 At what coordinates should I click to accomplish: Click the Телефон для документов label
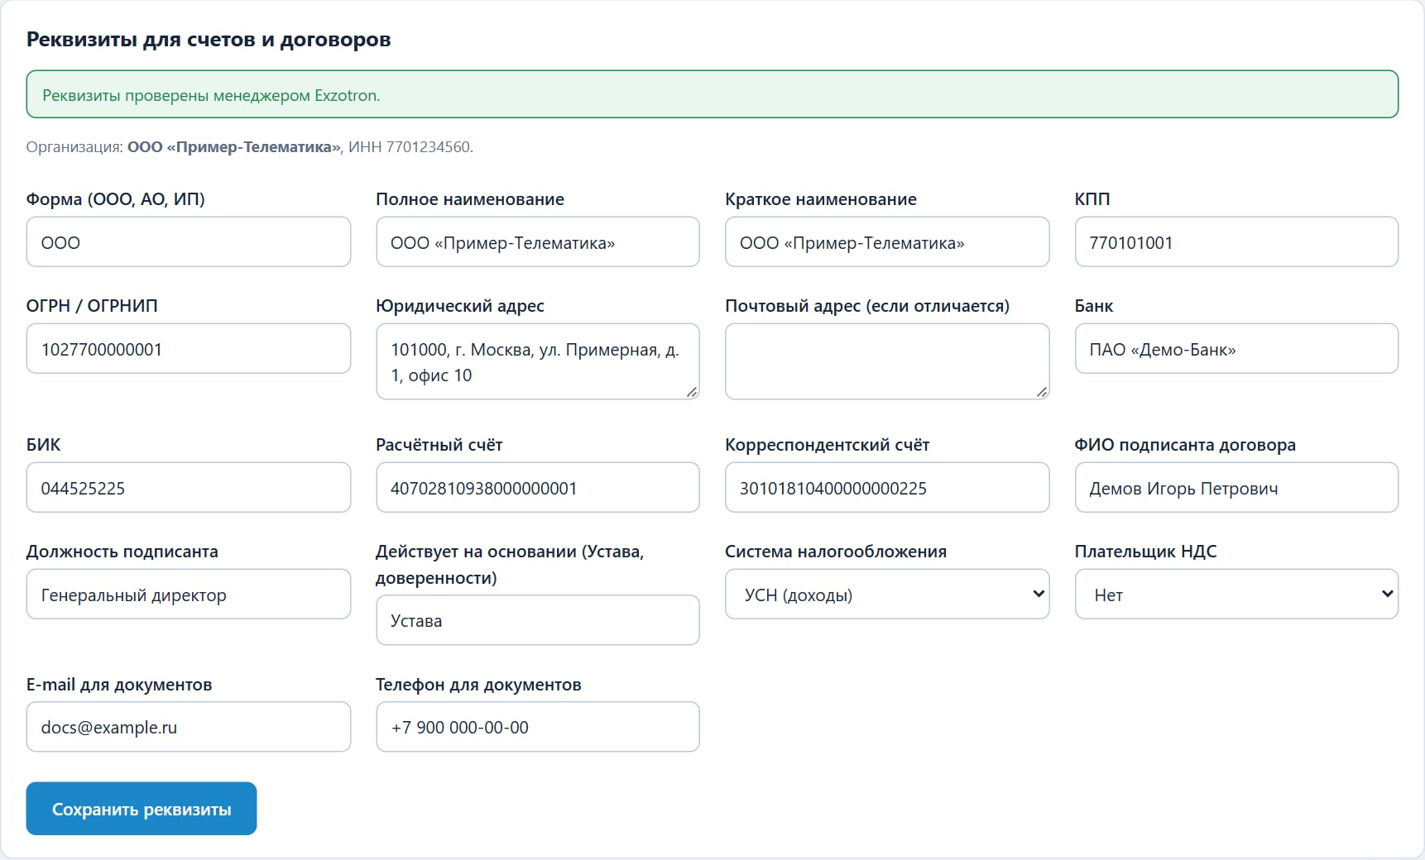pyautogui.click(x=478, y=685)
